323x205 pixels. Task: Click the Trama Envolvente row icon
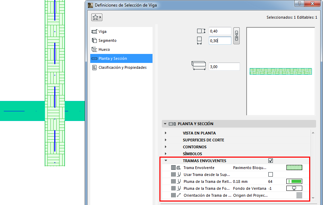[x=176, y=168]
